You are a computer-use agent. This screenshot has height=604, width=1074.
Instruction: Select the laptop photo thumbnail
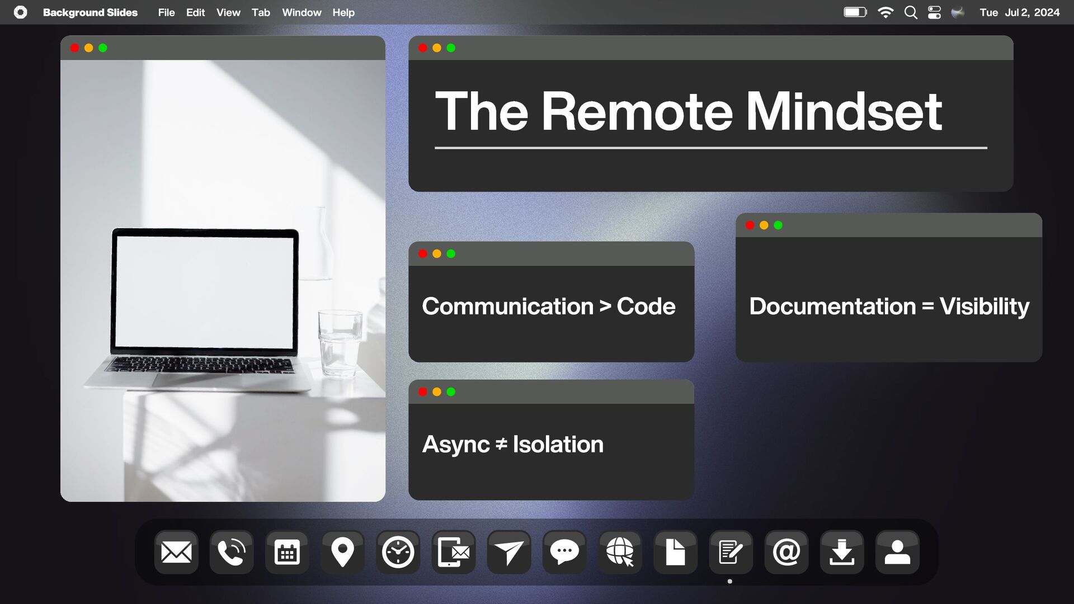(223, 280)
